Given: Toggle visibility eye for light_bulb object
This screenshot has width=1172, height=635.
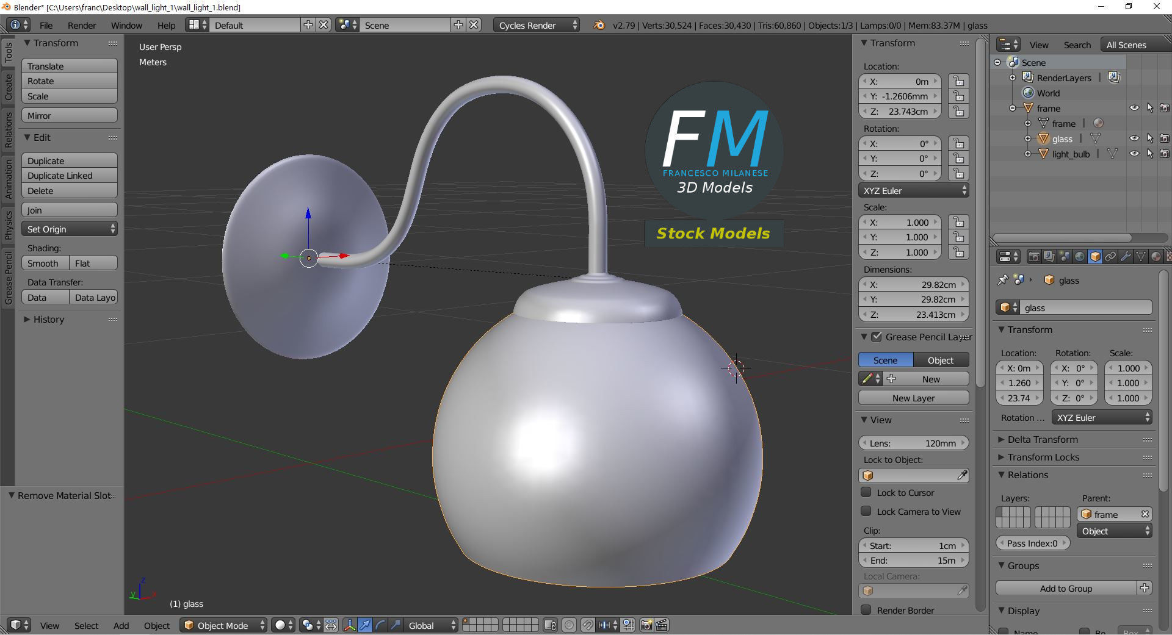Looking at the screenshot, I should coord(1134,154).
